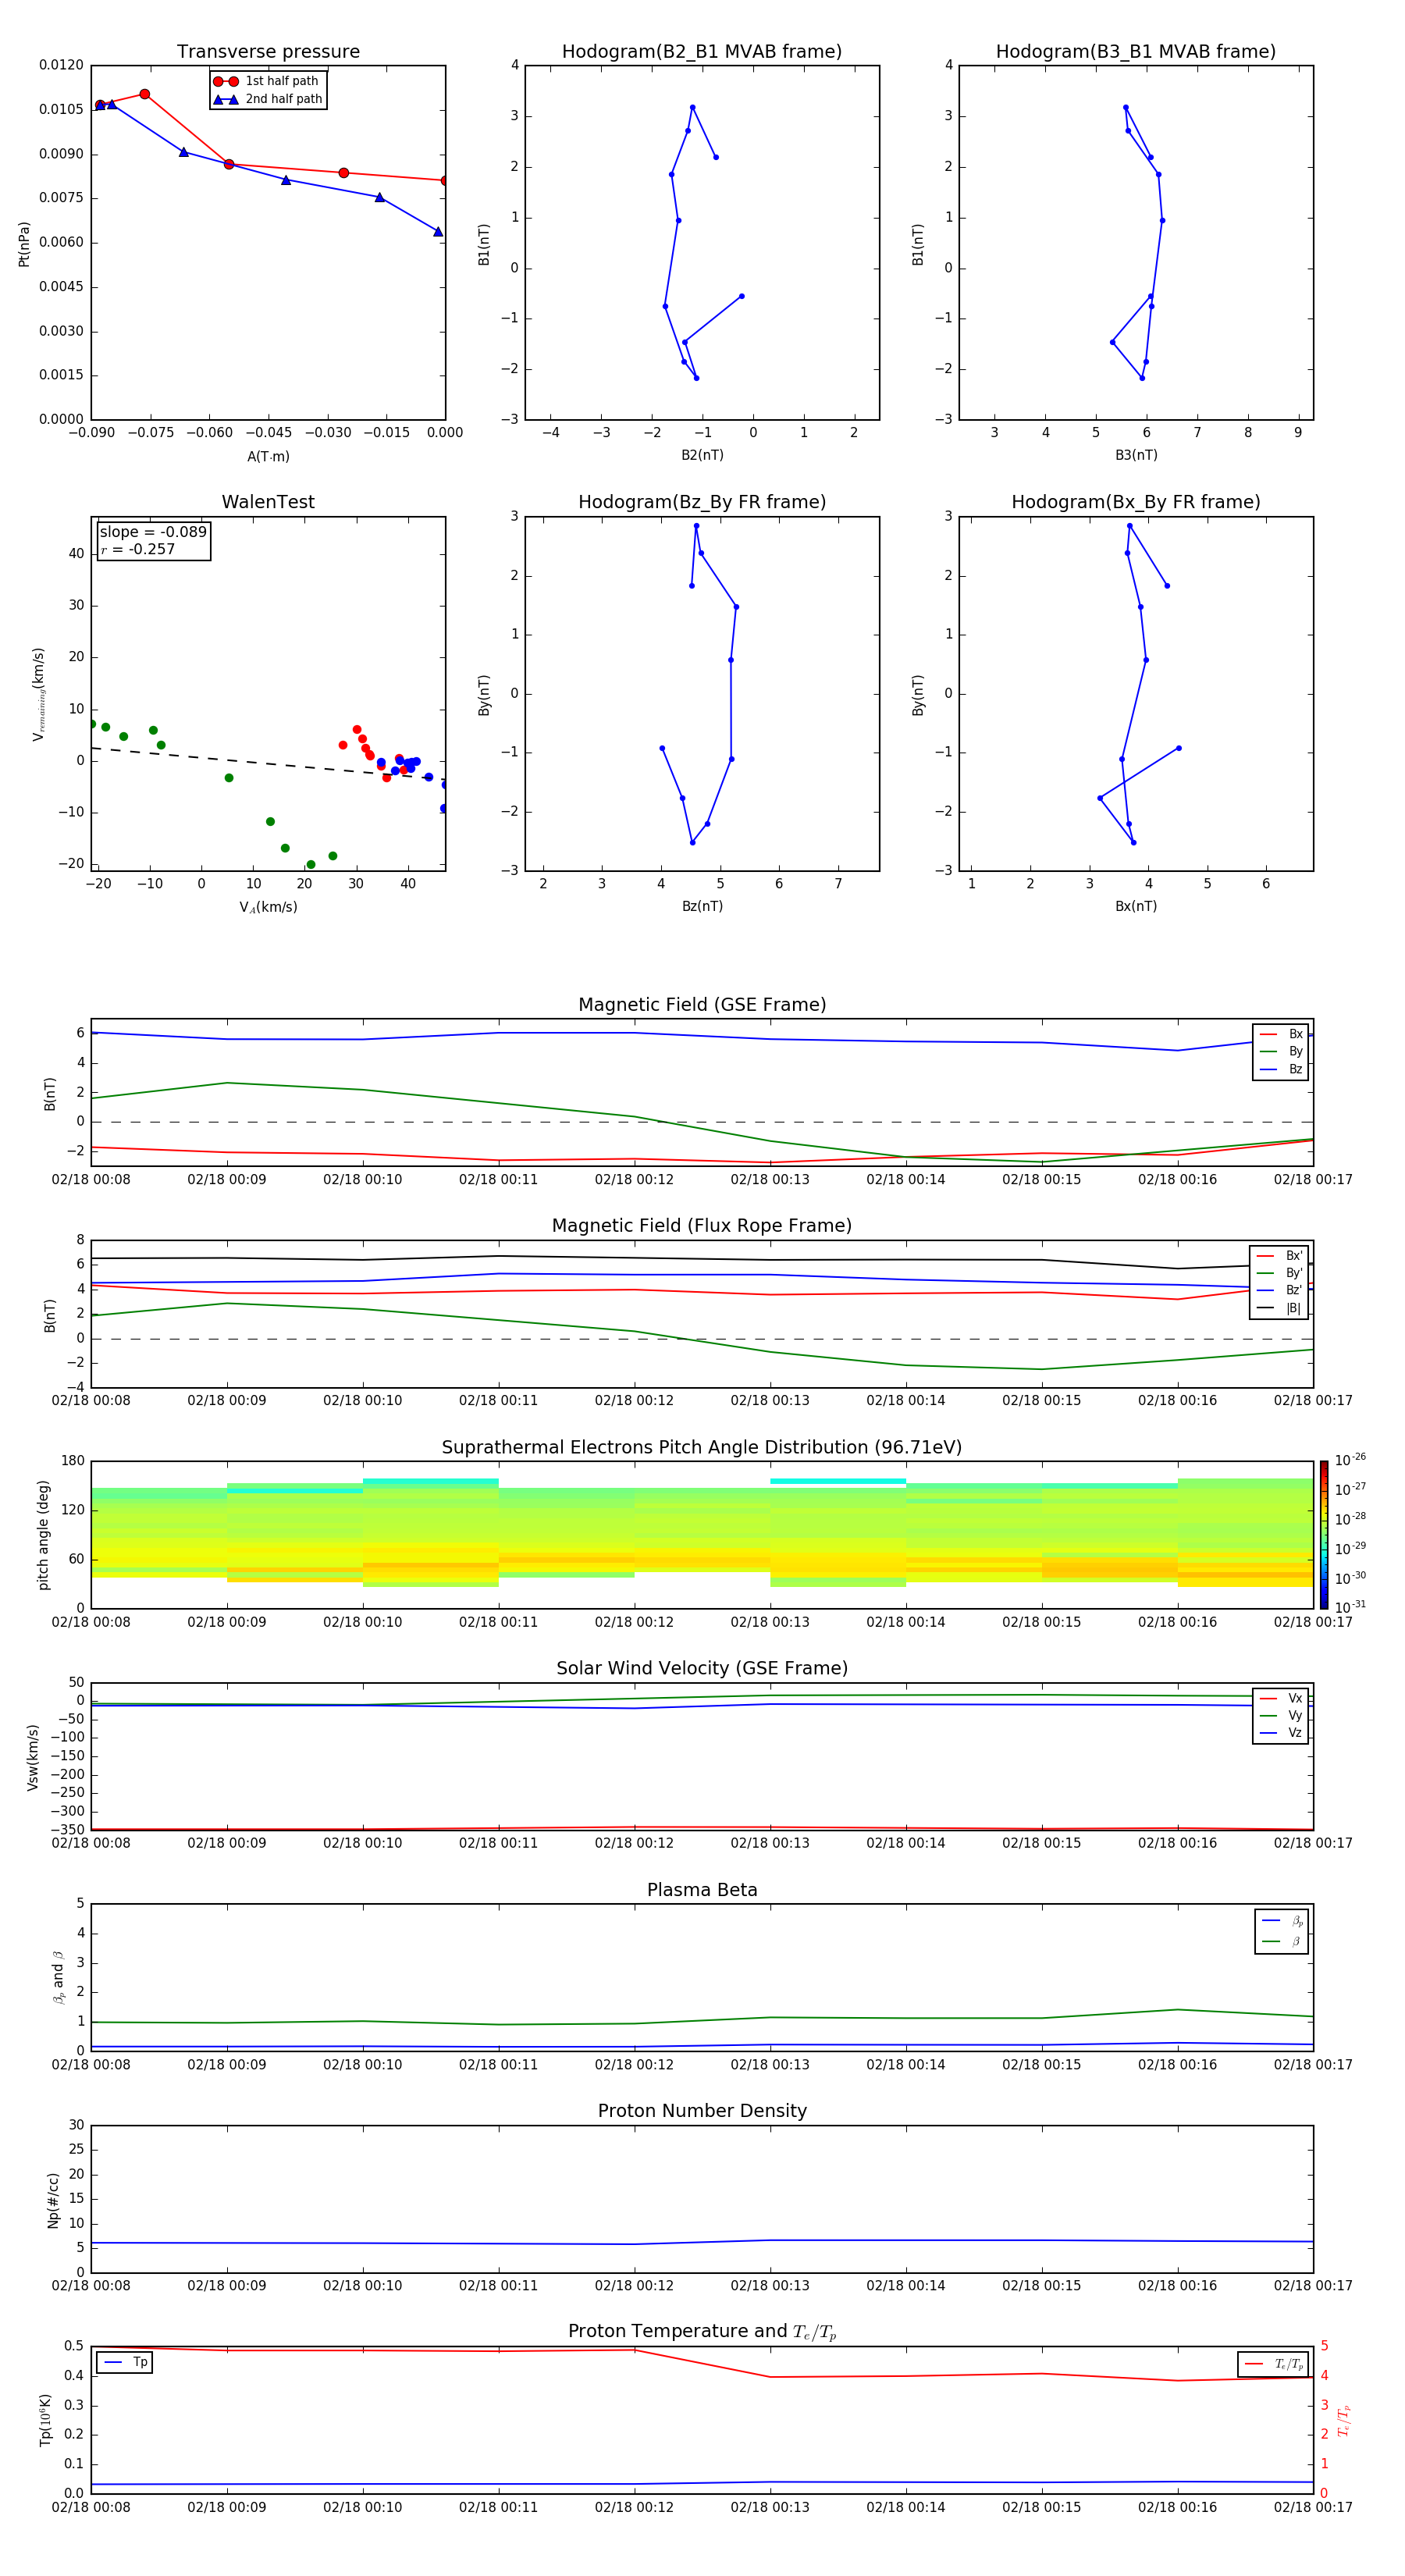Click 'Bz(nT)' axis label of hodogram
The height and width of the screenshot is (2576, 1405).
702,906
